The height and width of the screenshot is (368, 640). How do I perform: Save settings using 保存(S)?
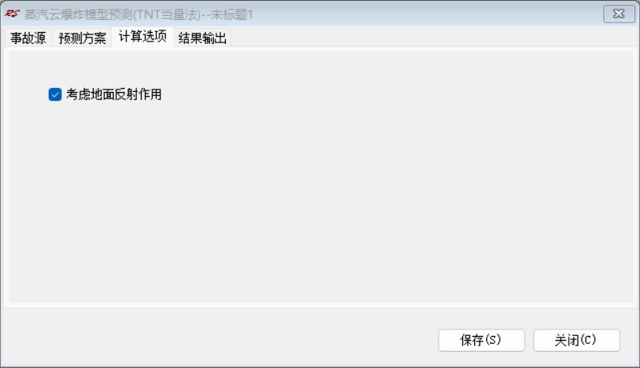coord(481,340)
